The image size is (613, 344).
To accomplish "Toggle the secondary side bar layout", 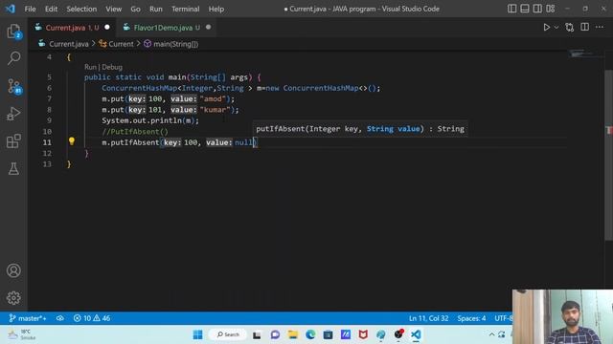I will click(537, 9).
